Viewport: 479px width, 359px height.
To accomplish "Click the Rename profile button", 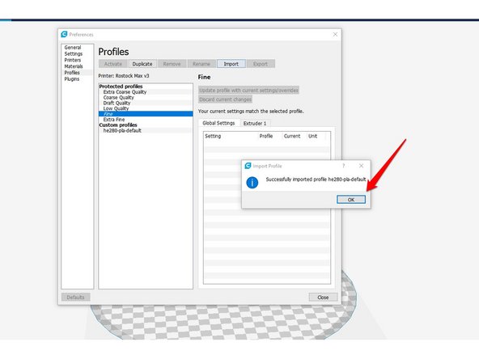I will [x=201, y=64].
